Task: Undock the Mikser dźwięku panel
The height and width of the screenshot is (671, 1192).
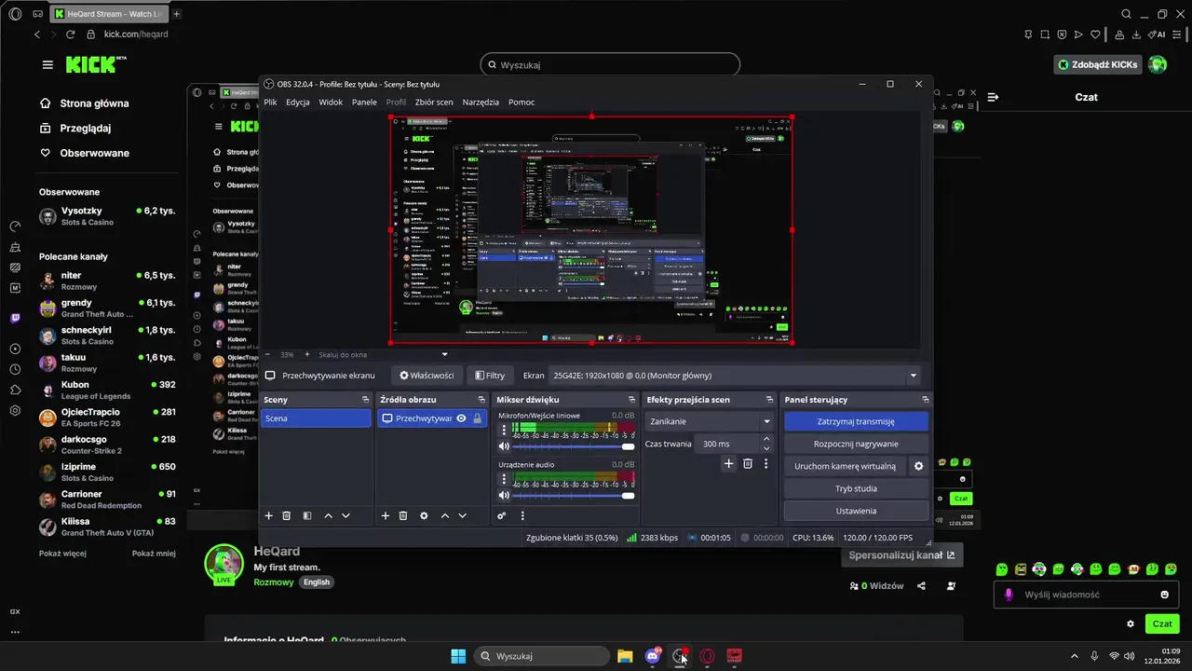Action: tap(631, 399)
